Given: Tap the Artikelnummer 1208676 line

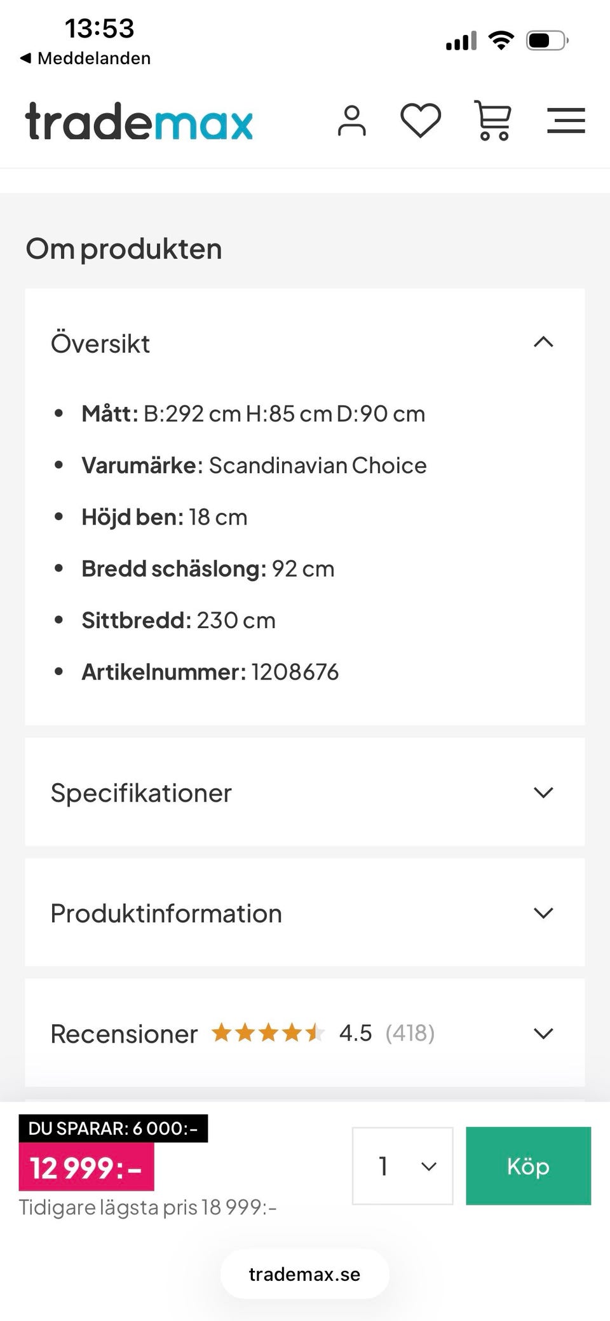Looking at the screenshot, I should click(210, 672).
